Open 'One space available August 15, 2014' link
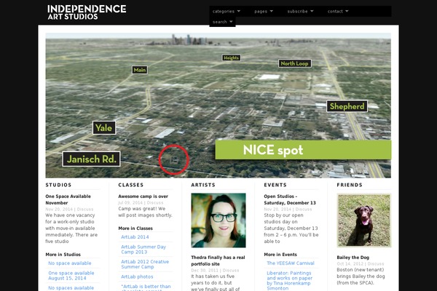This screenshot has height=291, width=437. [71, 276]
